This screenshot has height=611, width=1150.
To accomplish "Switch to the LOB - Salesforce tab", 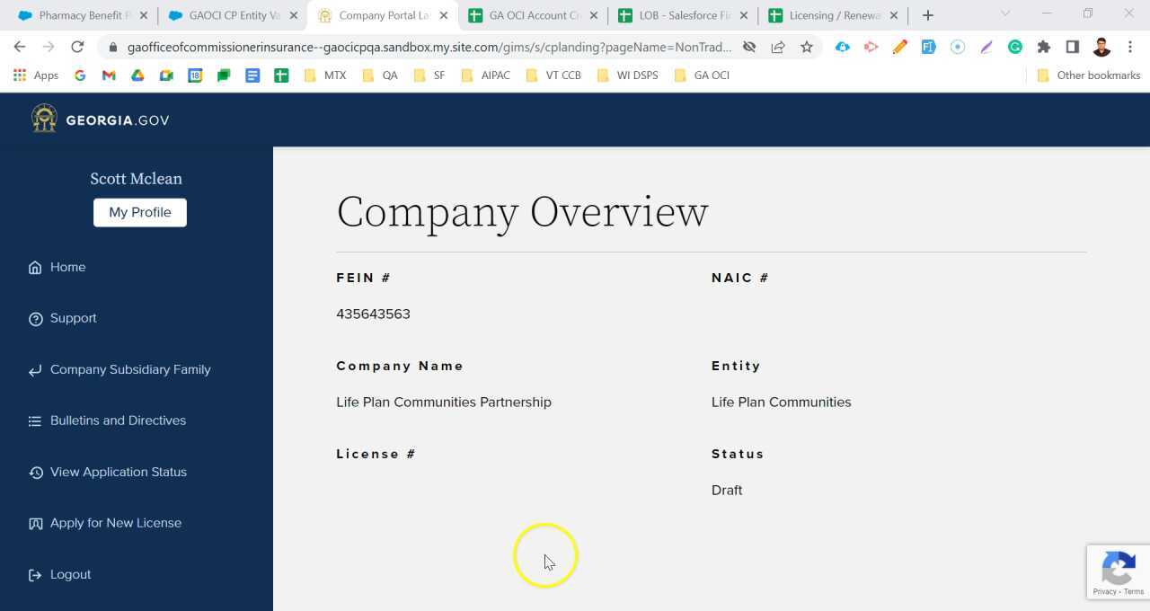I will coord(678,15).
